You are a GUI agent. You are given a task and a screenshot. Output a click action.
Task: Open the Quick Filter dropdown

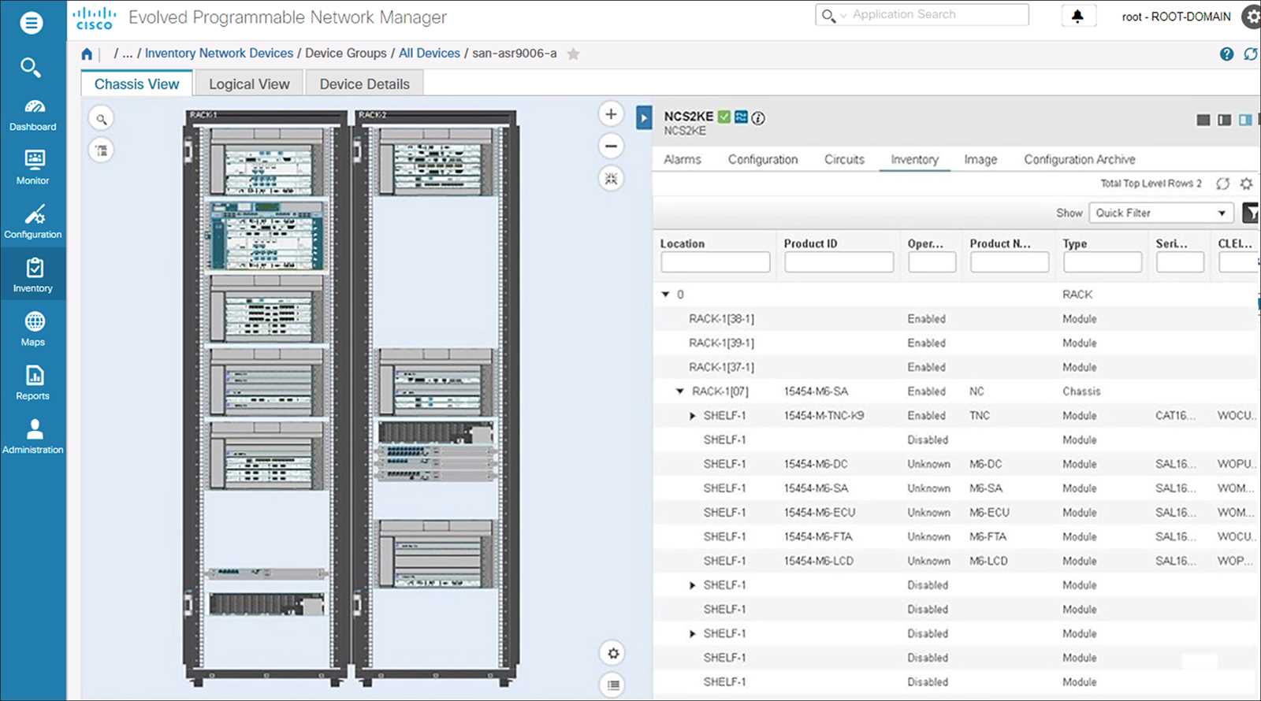[x=1160, y=213]
